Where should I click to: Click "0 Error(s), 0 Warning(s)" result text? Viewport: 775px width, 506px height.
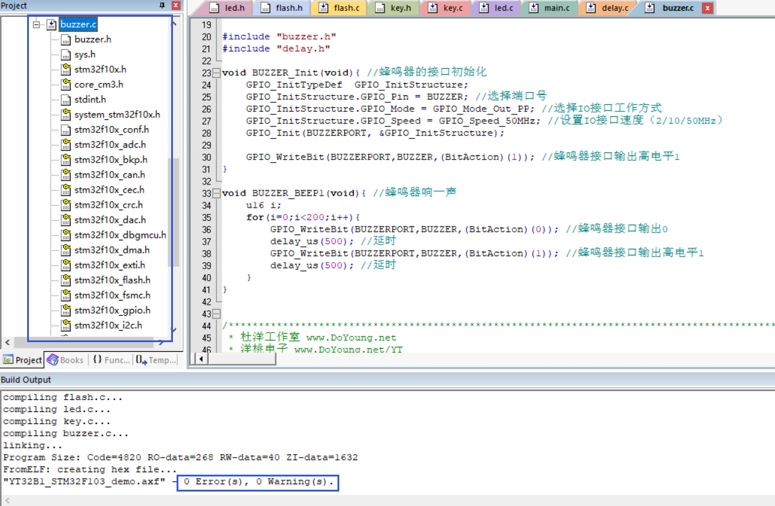pos(258,482)
